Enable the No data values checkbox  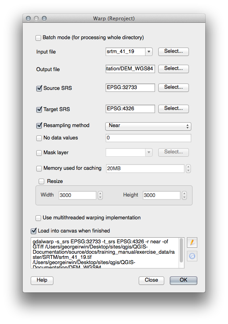(x=39, y=138)
